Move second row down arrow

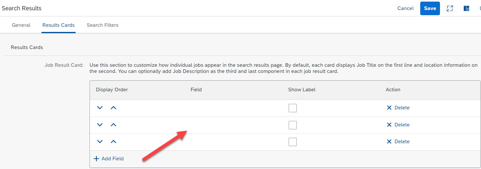coord(100,125)
